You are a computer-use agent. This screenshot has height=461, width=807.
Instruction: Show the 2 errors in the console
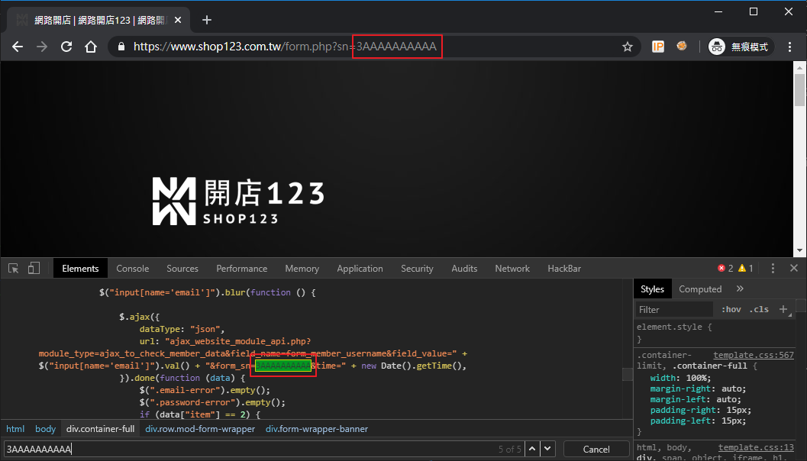tap(725, 269)
